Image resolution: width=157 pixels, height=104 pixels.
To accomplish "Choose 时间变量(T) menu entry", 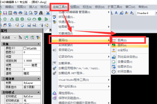I will [130, 71].
